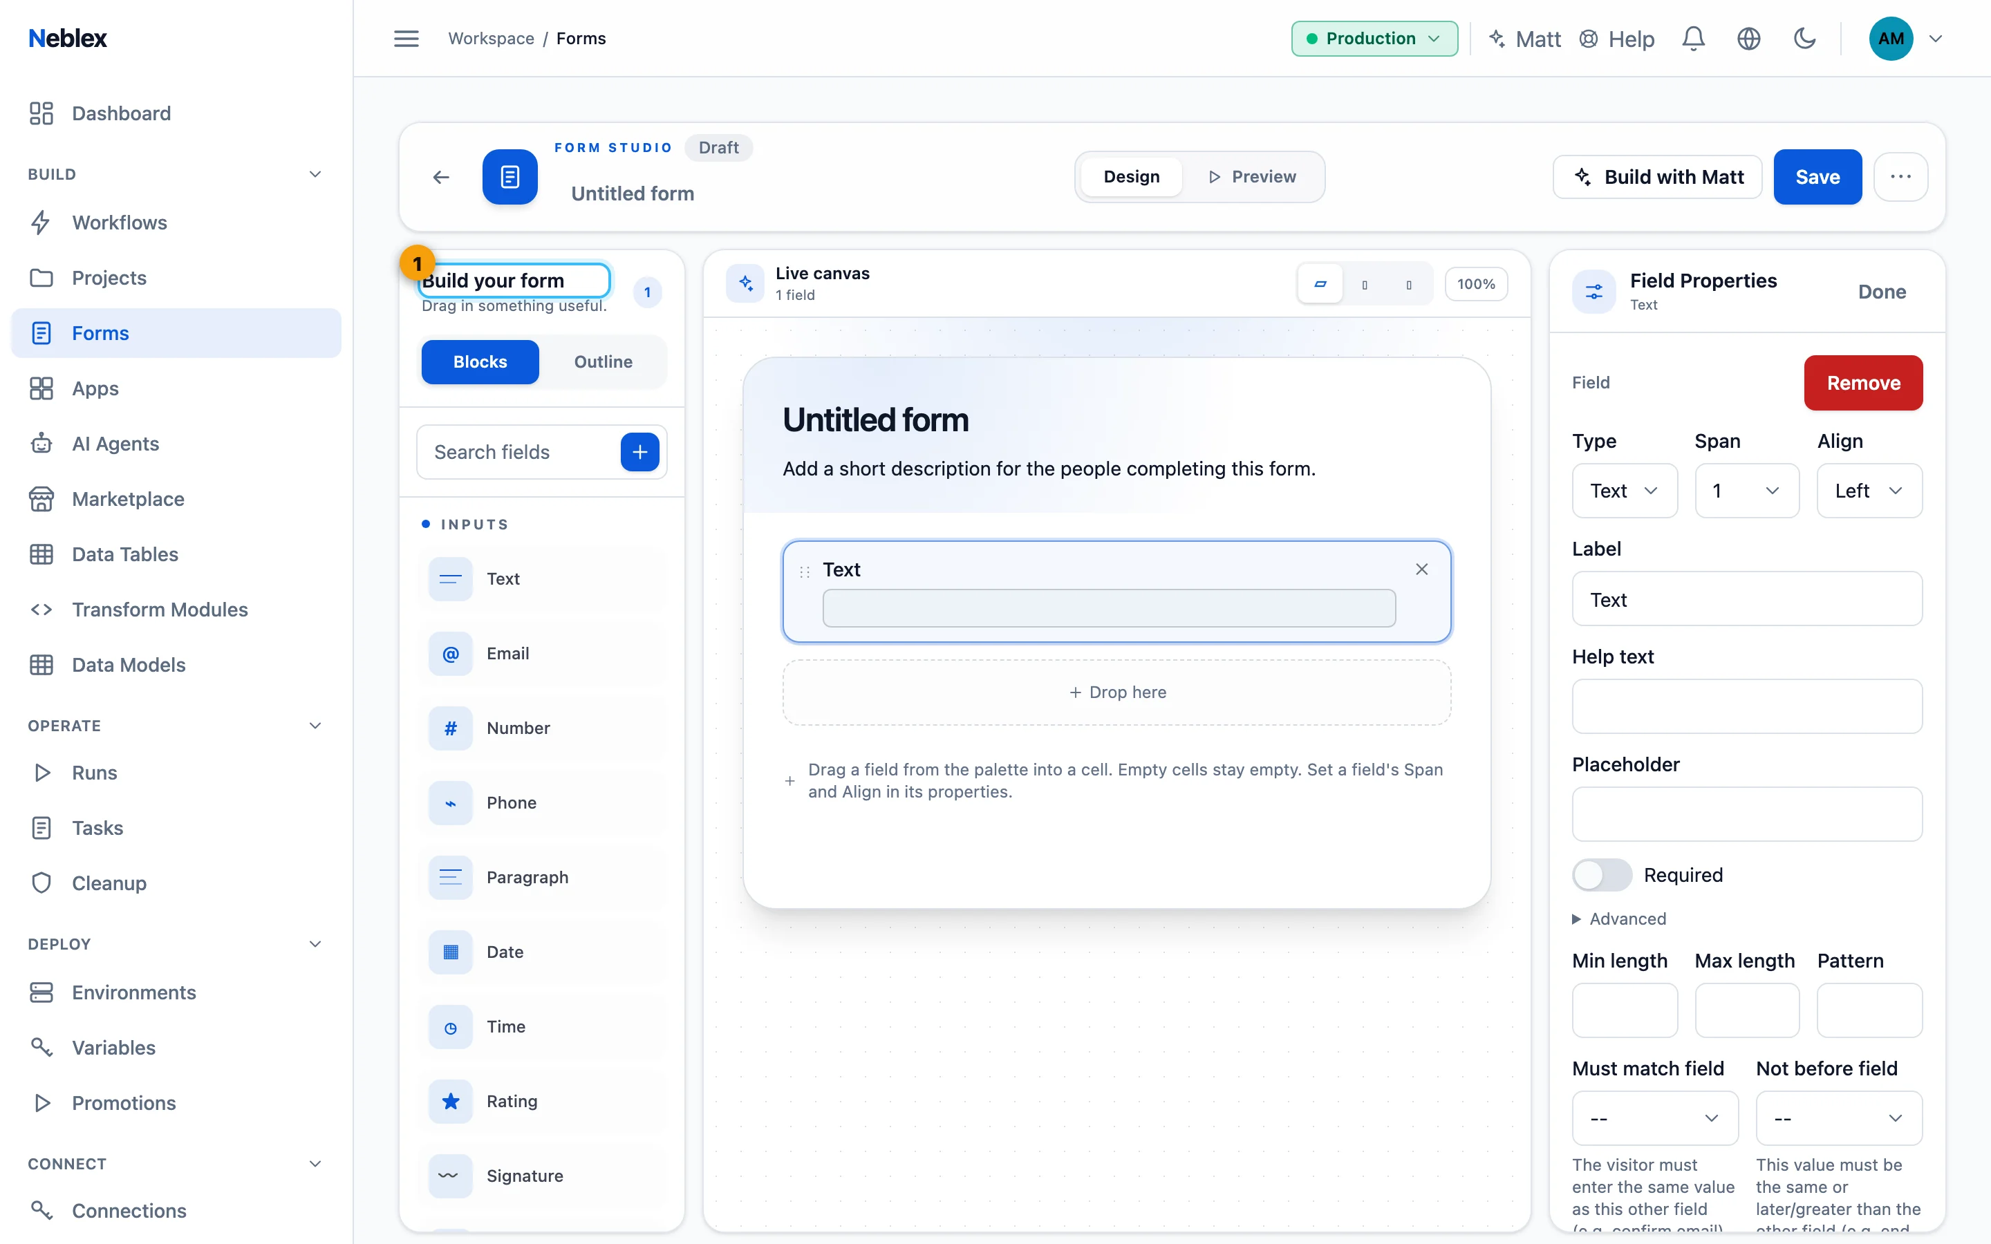Open the Production environment dropdown
1991x1244 pixels.
pos(1374,39)
